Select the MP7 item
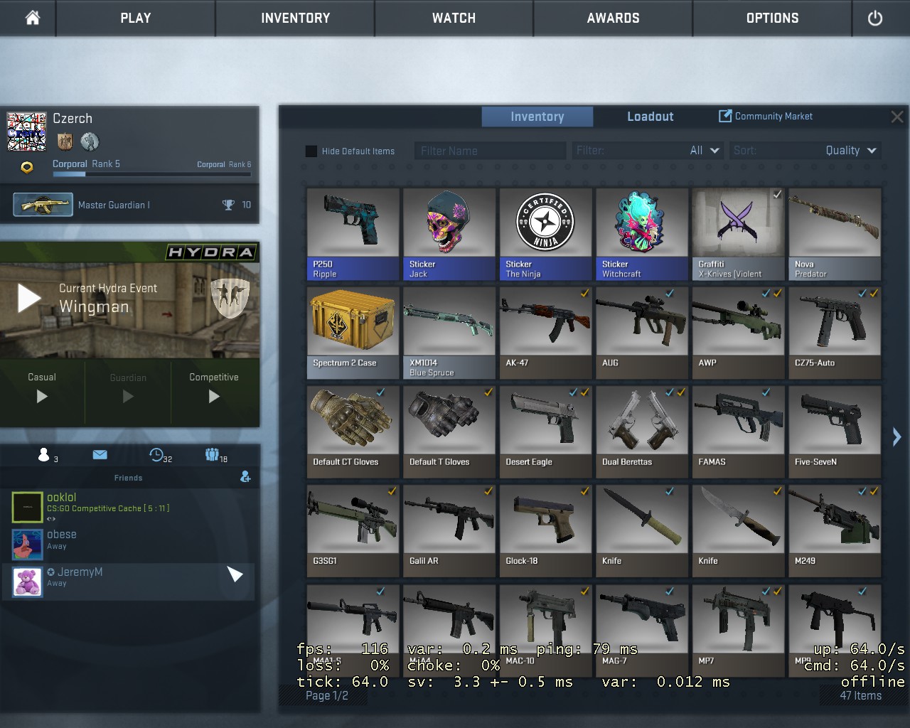Screen dimensions: 910x728 (739, 630)
